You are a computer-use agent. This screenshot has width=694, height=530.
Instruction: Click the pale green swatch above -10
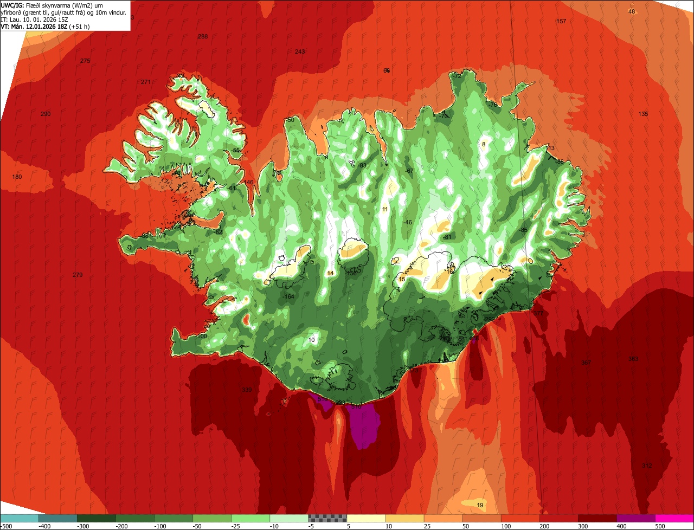coord(288,518)
